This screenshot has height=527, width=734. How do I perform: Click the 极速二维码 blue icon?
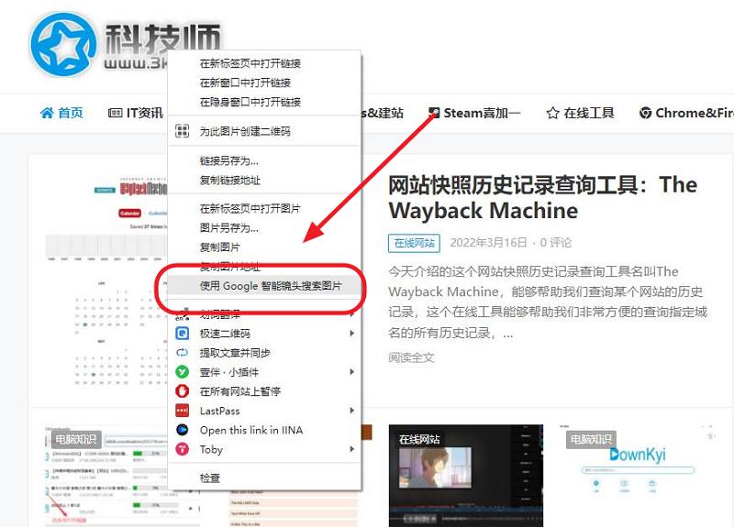pos(182,334)
